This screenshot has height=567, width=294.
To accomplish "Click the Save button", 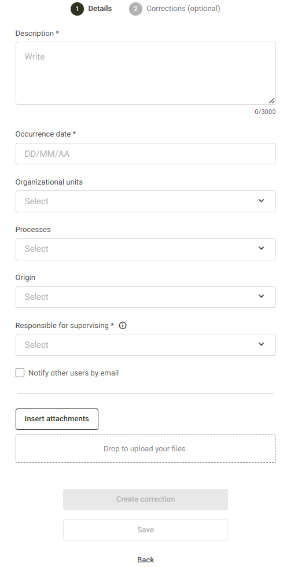I will [x=145, y=530].
